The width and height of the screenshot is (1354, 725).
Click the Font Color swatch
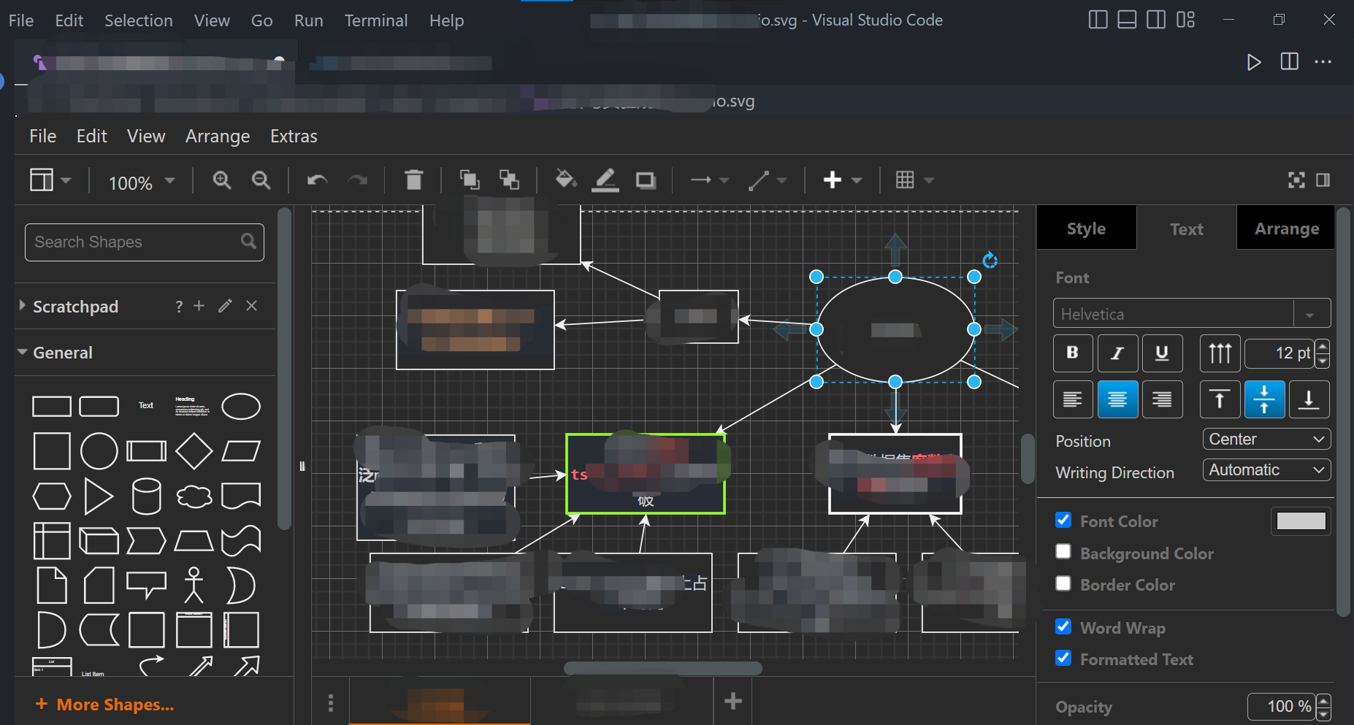[x=1300, y=521]
